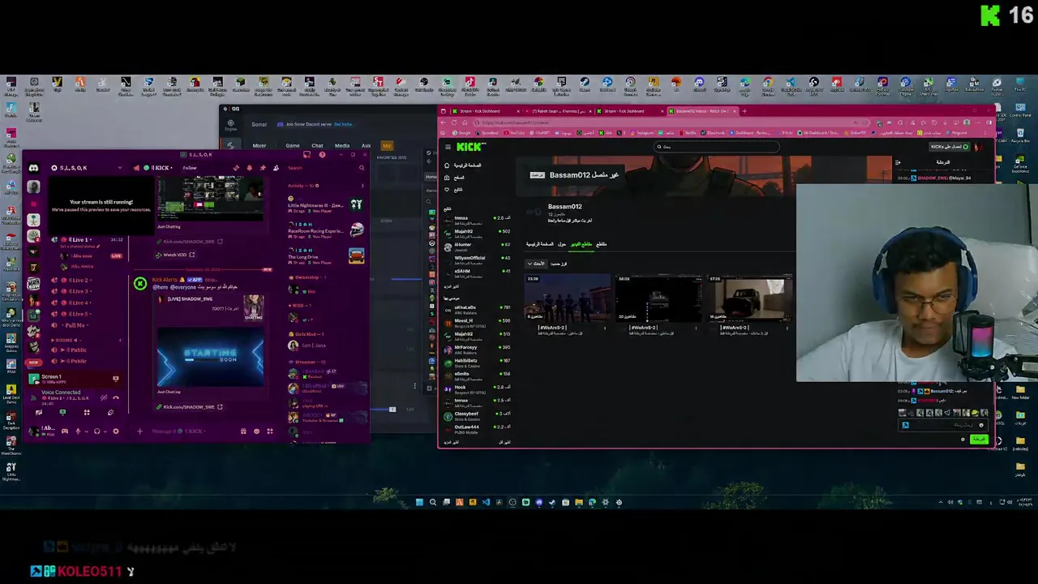Switch to Media tab in Sonar window

pos(342,145)
